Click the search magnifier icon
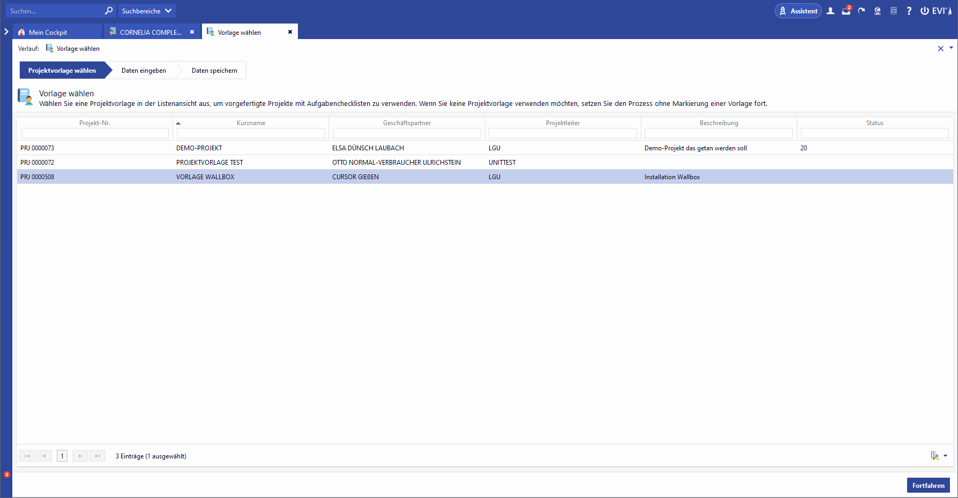This screenshot has width=958, height=498. 109,11
